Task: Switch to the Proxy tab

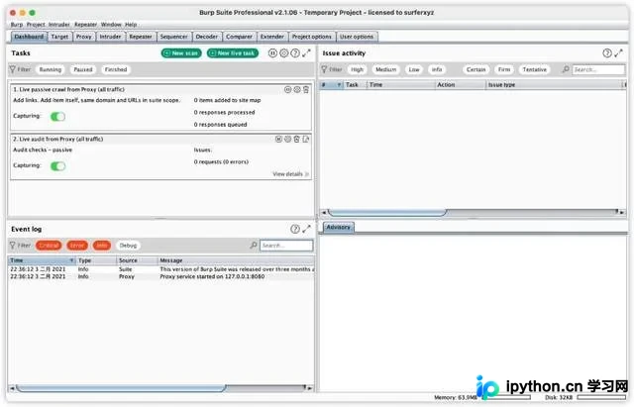Action: (83, 37)
